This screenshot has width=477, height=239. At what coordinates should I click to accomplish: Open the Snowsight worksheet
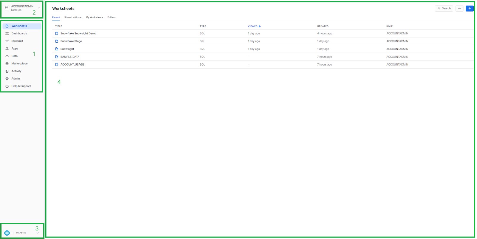pyautogui.click(x=67, y=49)
